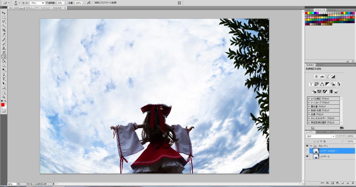Image resolution: width=356 pixels, height=187 pixels.
Task: Swap foreground and background colors
Action: click(5, 101)
